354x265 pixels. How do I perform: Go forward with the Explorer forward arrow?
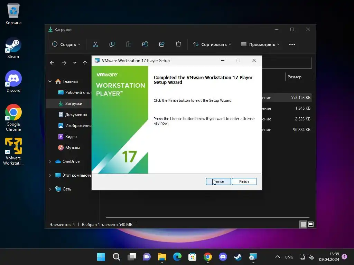click(x=64, y=63)
